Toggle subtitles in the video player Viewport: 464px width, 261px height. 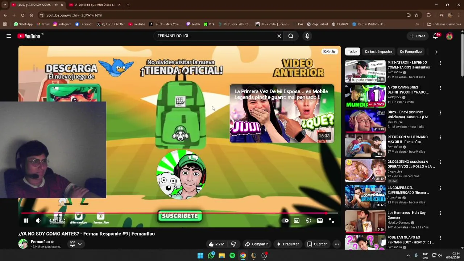click(297, 220)
